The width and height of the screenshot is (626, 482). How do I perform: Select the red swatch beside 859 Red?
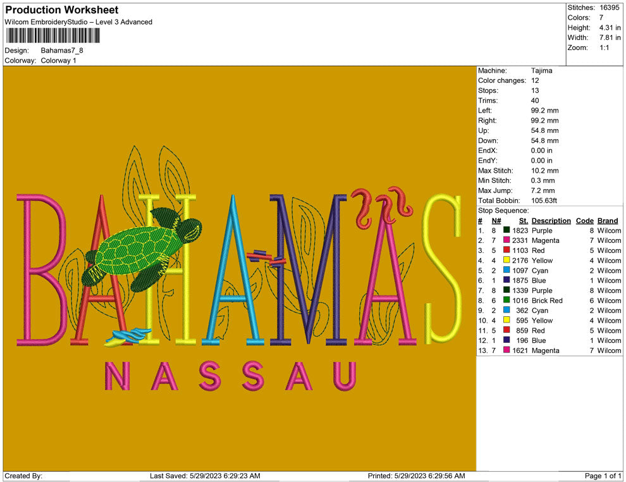click(x=506, y=330)
